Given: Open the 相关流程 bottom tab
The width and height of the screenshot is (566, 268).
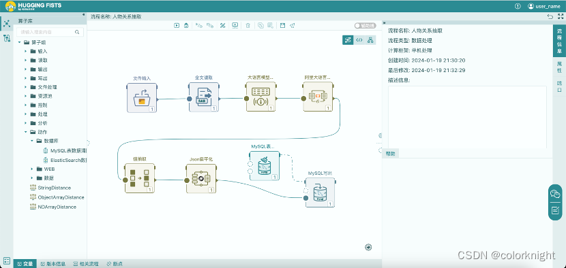Looking at the screenshot, I should pos(86,264).
